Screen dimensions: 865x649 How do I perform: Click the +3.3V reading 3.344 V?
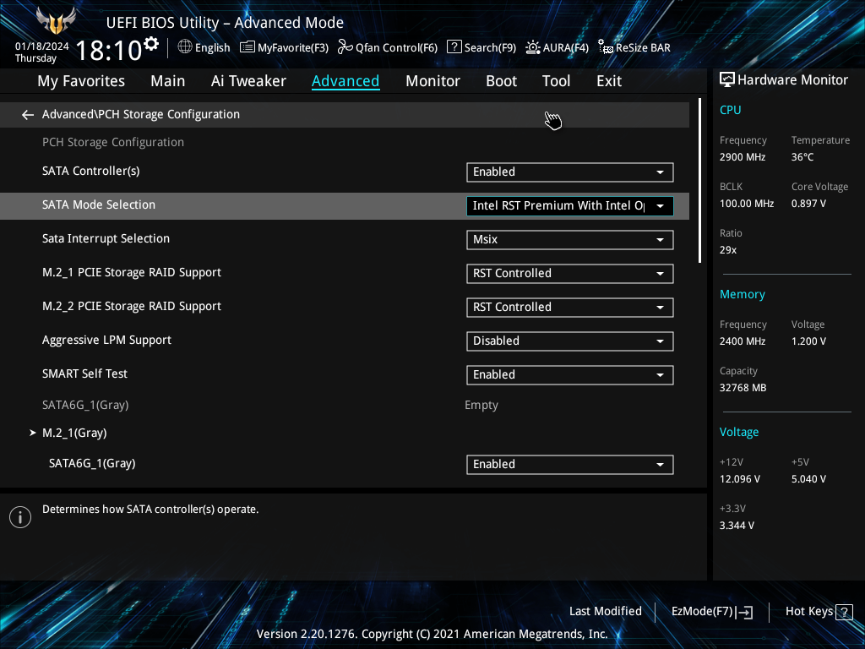(737, 526)
